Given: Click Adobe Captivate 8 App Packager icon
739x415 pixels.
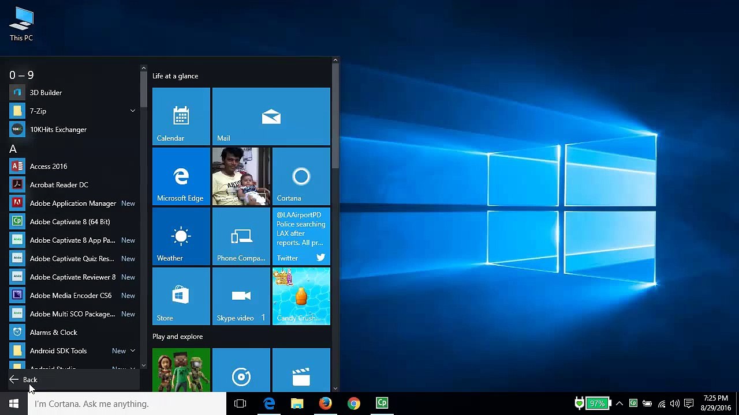Looking at the screenshot, I should (x=17, y=240).
